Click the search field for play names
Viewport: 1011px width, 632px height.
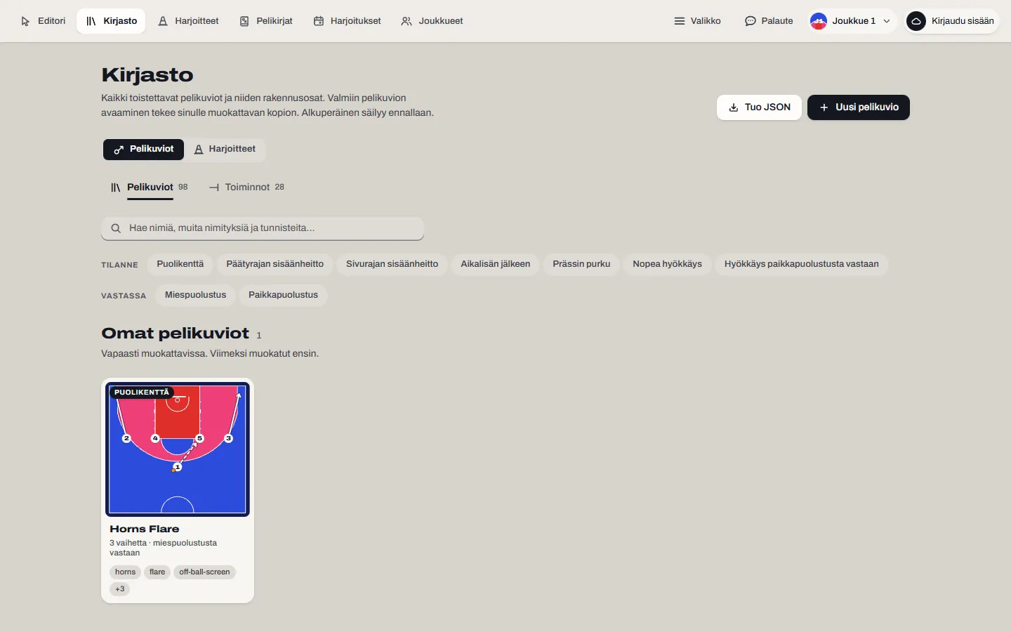point(263,228)
